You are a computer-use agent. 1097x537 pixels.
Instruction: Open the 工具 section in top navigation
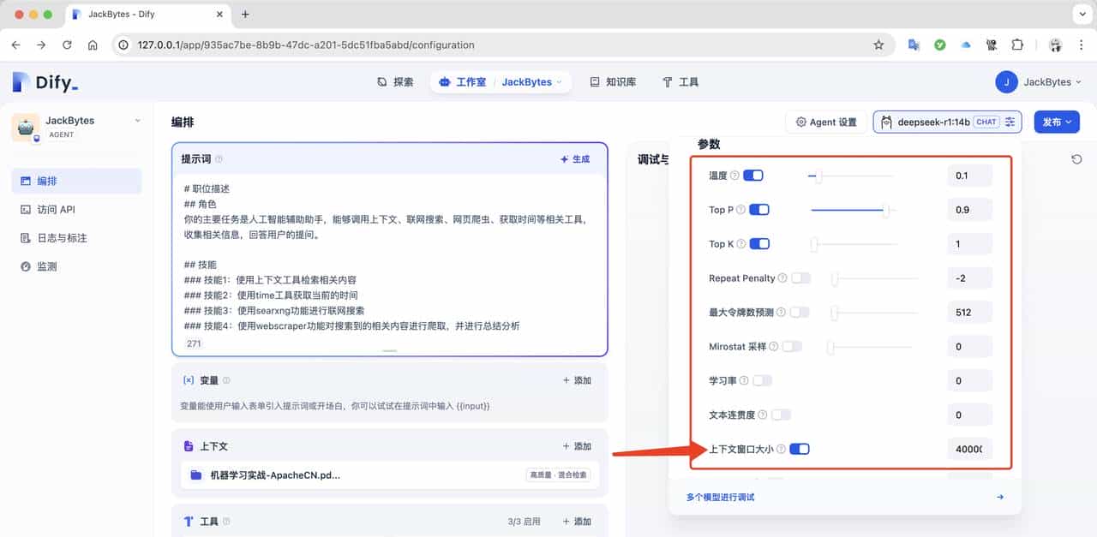click(684, 81)
